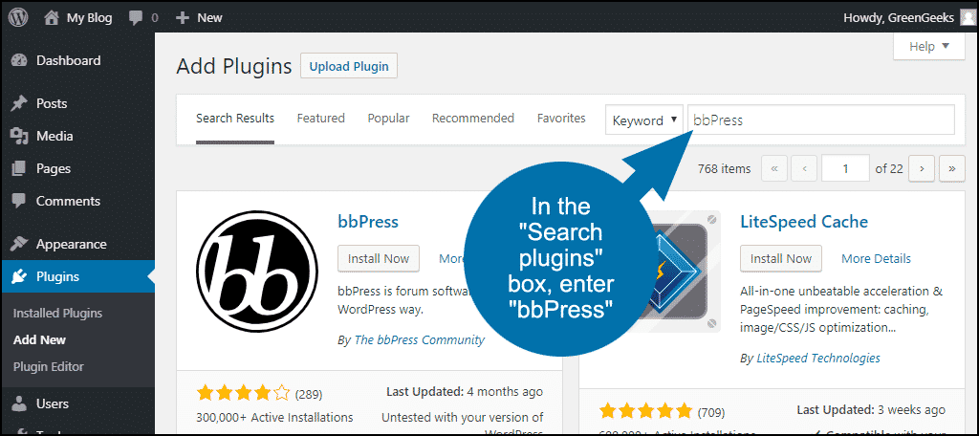Click the LiteSpeed Cache star rating
Image resolution: width=979 pixels, height=436 pixels.
tap(645, 412)
